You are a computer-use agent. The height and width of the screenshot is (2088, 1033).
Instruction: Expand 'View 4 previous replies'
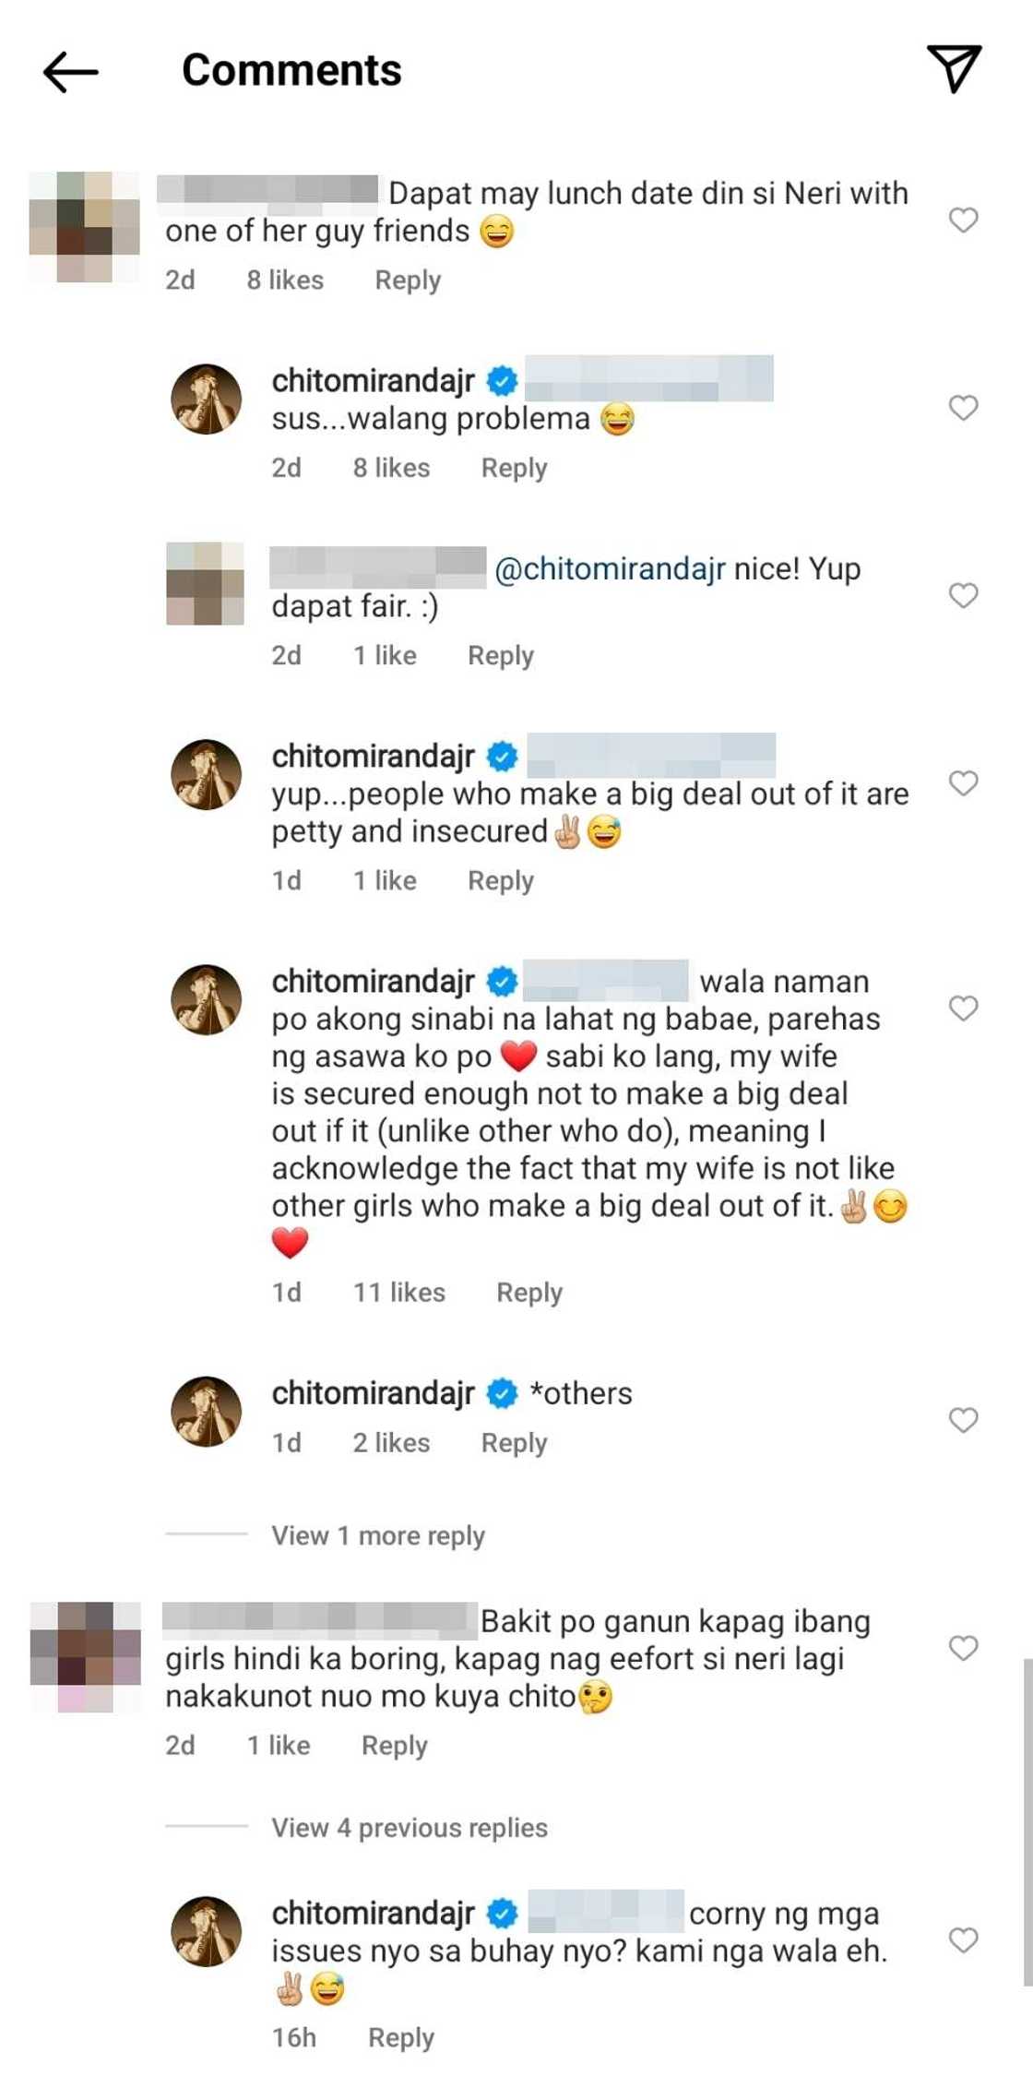pyautogui.click(x=409, y=1828)
